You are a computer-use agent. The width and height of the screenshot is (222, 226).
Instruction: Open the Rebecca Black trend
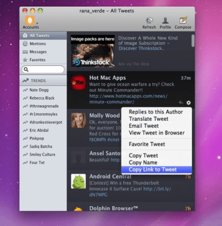[42, 98]
